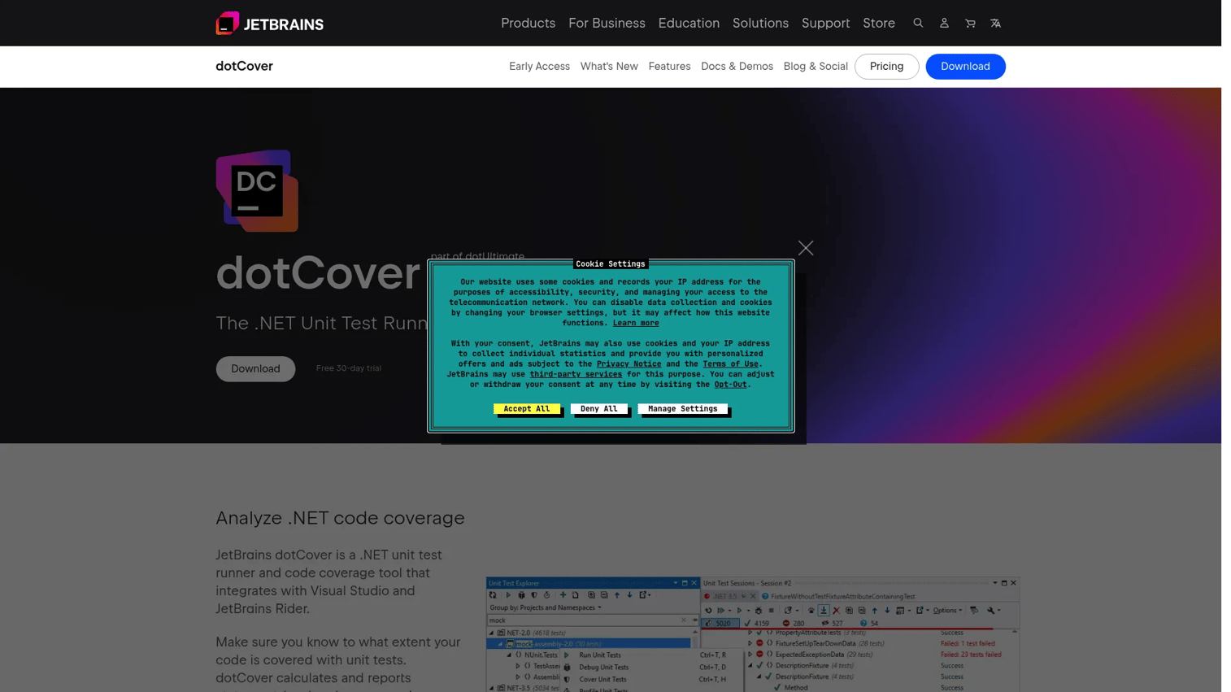
Task: Open the Features tab
Action: 669,67
